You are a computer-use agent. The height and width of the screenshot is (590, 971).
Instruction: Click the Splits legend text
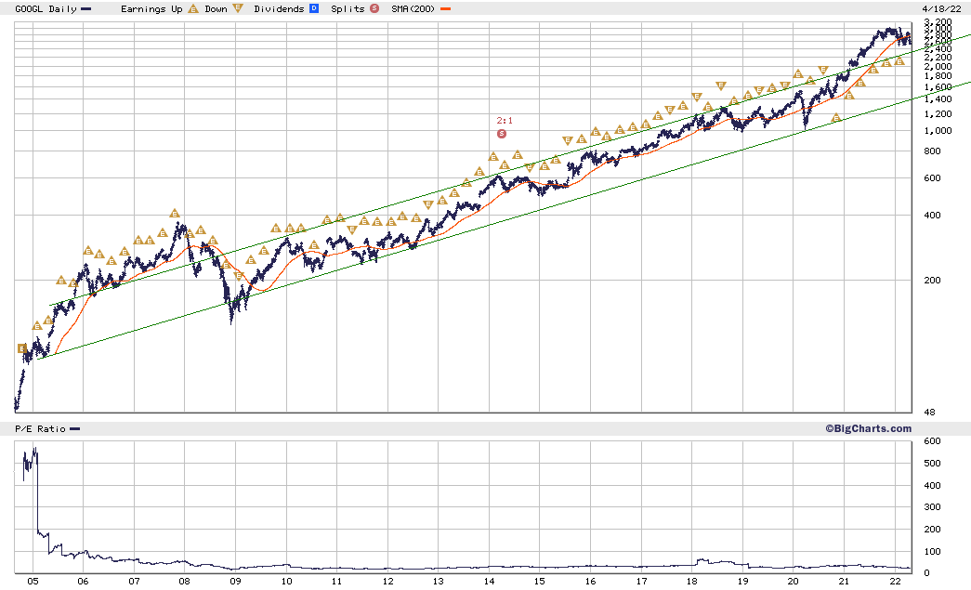(x=348, y=8)
